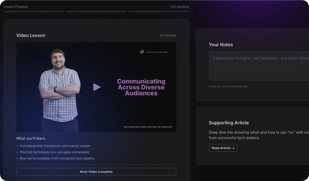The height and width of the screenshot is (181, 309).
Task: Select the Real-world examples bullet item
Action: pos(57,158)
